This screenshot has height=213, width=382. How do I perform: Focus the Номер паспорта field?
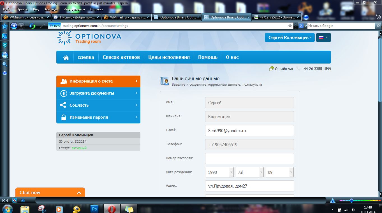click(249, 158)
